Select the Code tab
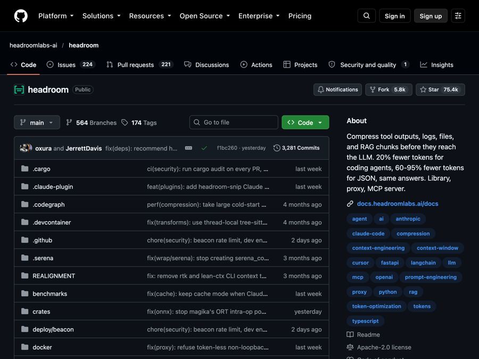 (23, 65)
